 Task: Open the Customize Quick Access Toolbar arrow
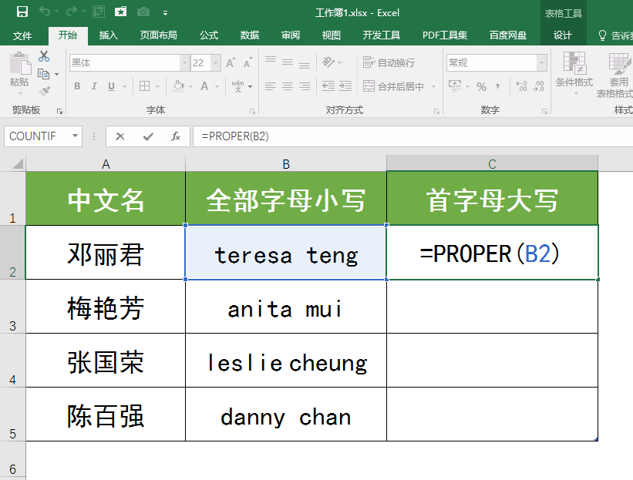[x=165, y=13]
